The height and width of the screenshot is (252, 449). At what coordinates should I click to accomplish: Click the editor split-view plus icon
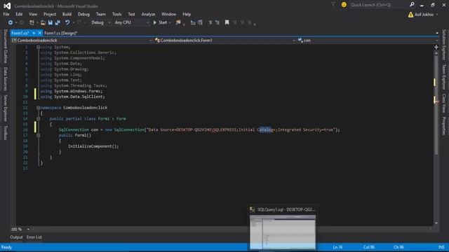point(436,47)
